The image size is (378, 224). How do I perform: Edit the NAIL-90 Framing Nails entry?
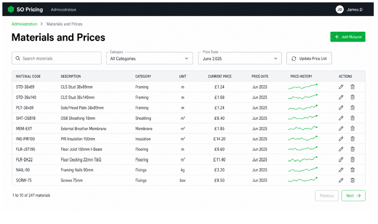341,170
